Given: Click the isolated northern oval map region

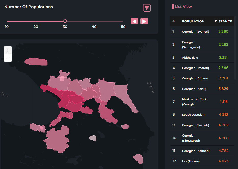Looking at the screenshot, I should (x=36, y=62).
